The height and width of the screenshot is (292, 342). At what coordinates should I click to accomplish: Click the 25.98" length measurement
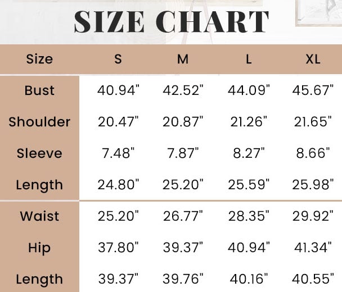coord(313,185)
